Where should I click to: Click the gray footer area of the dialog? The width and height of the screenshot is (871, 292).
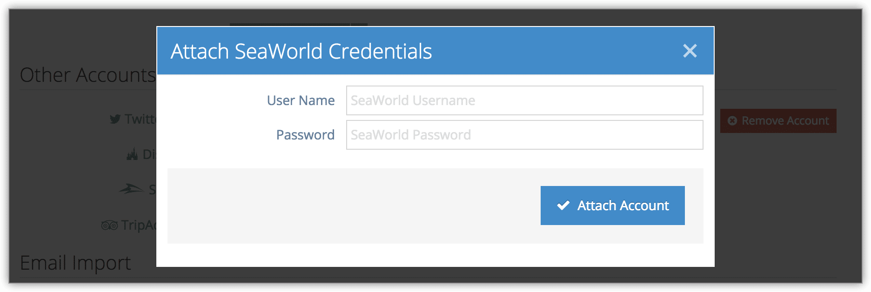tap(354, 206)
